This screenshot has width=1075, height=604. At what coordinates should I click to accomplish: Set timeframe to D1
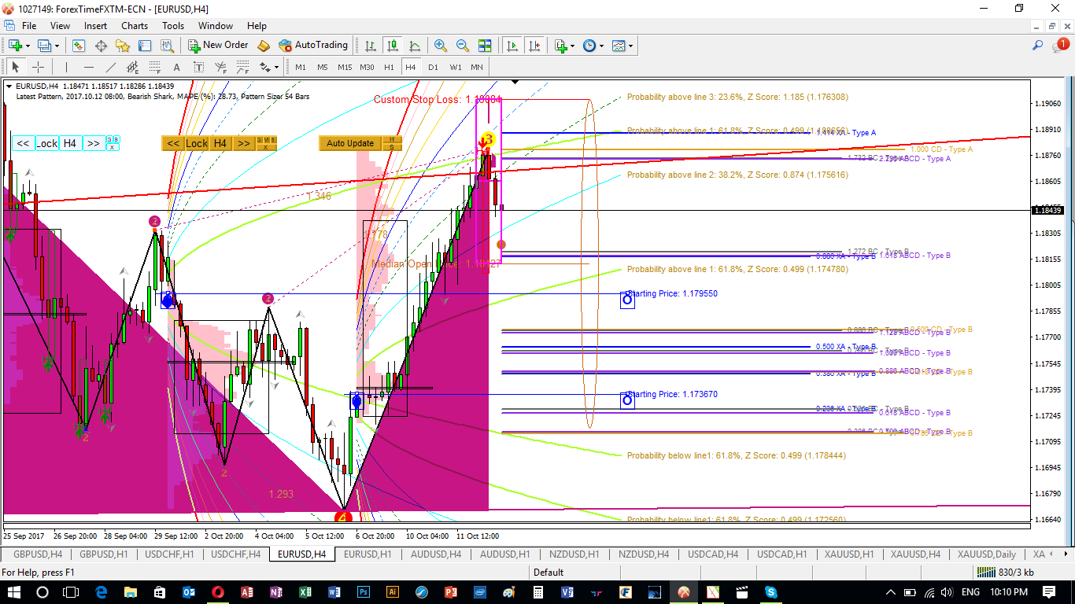tap(433, 67)
